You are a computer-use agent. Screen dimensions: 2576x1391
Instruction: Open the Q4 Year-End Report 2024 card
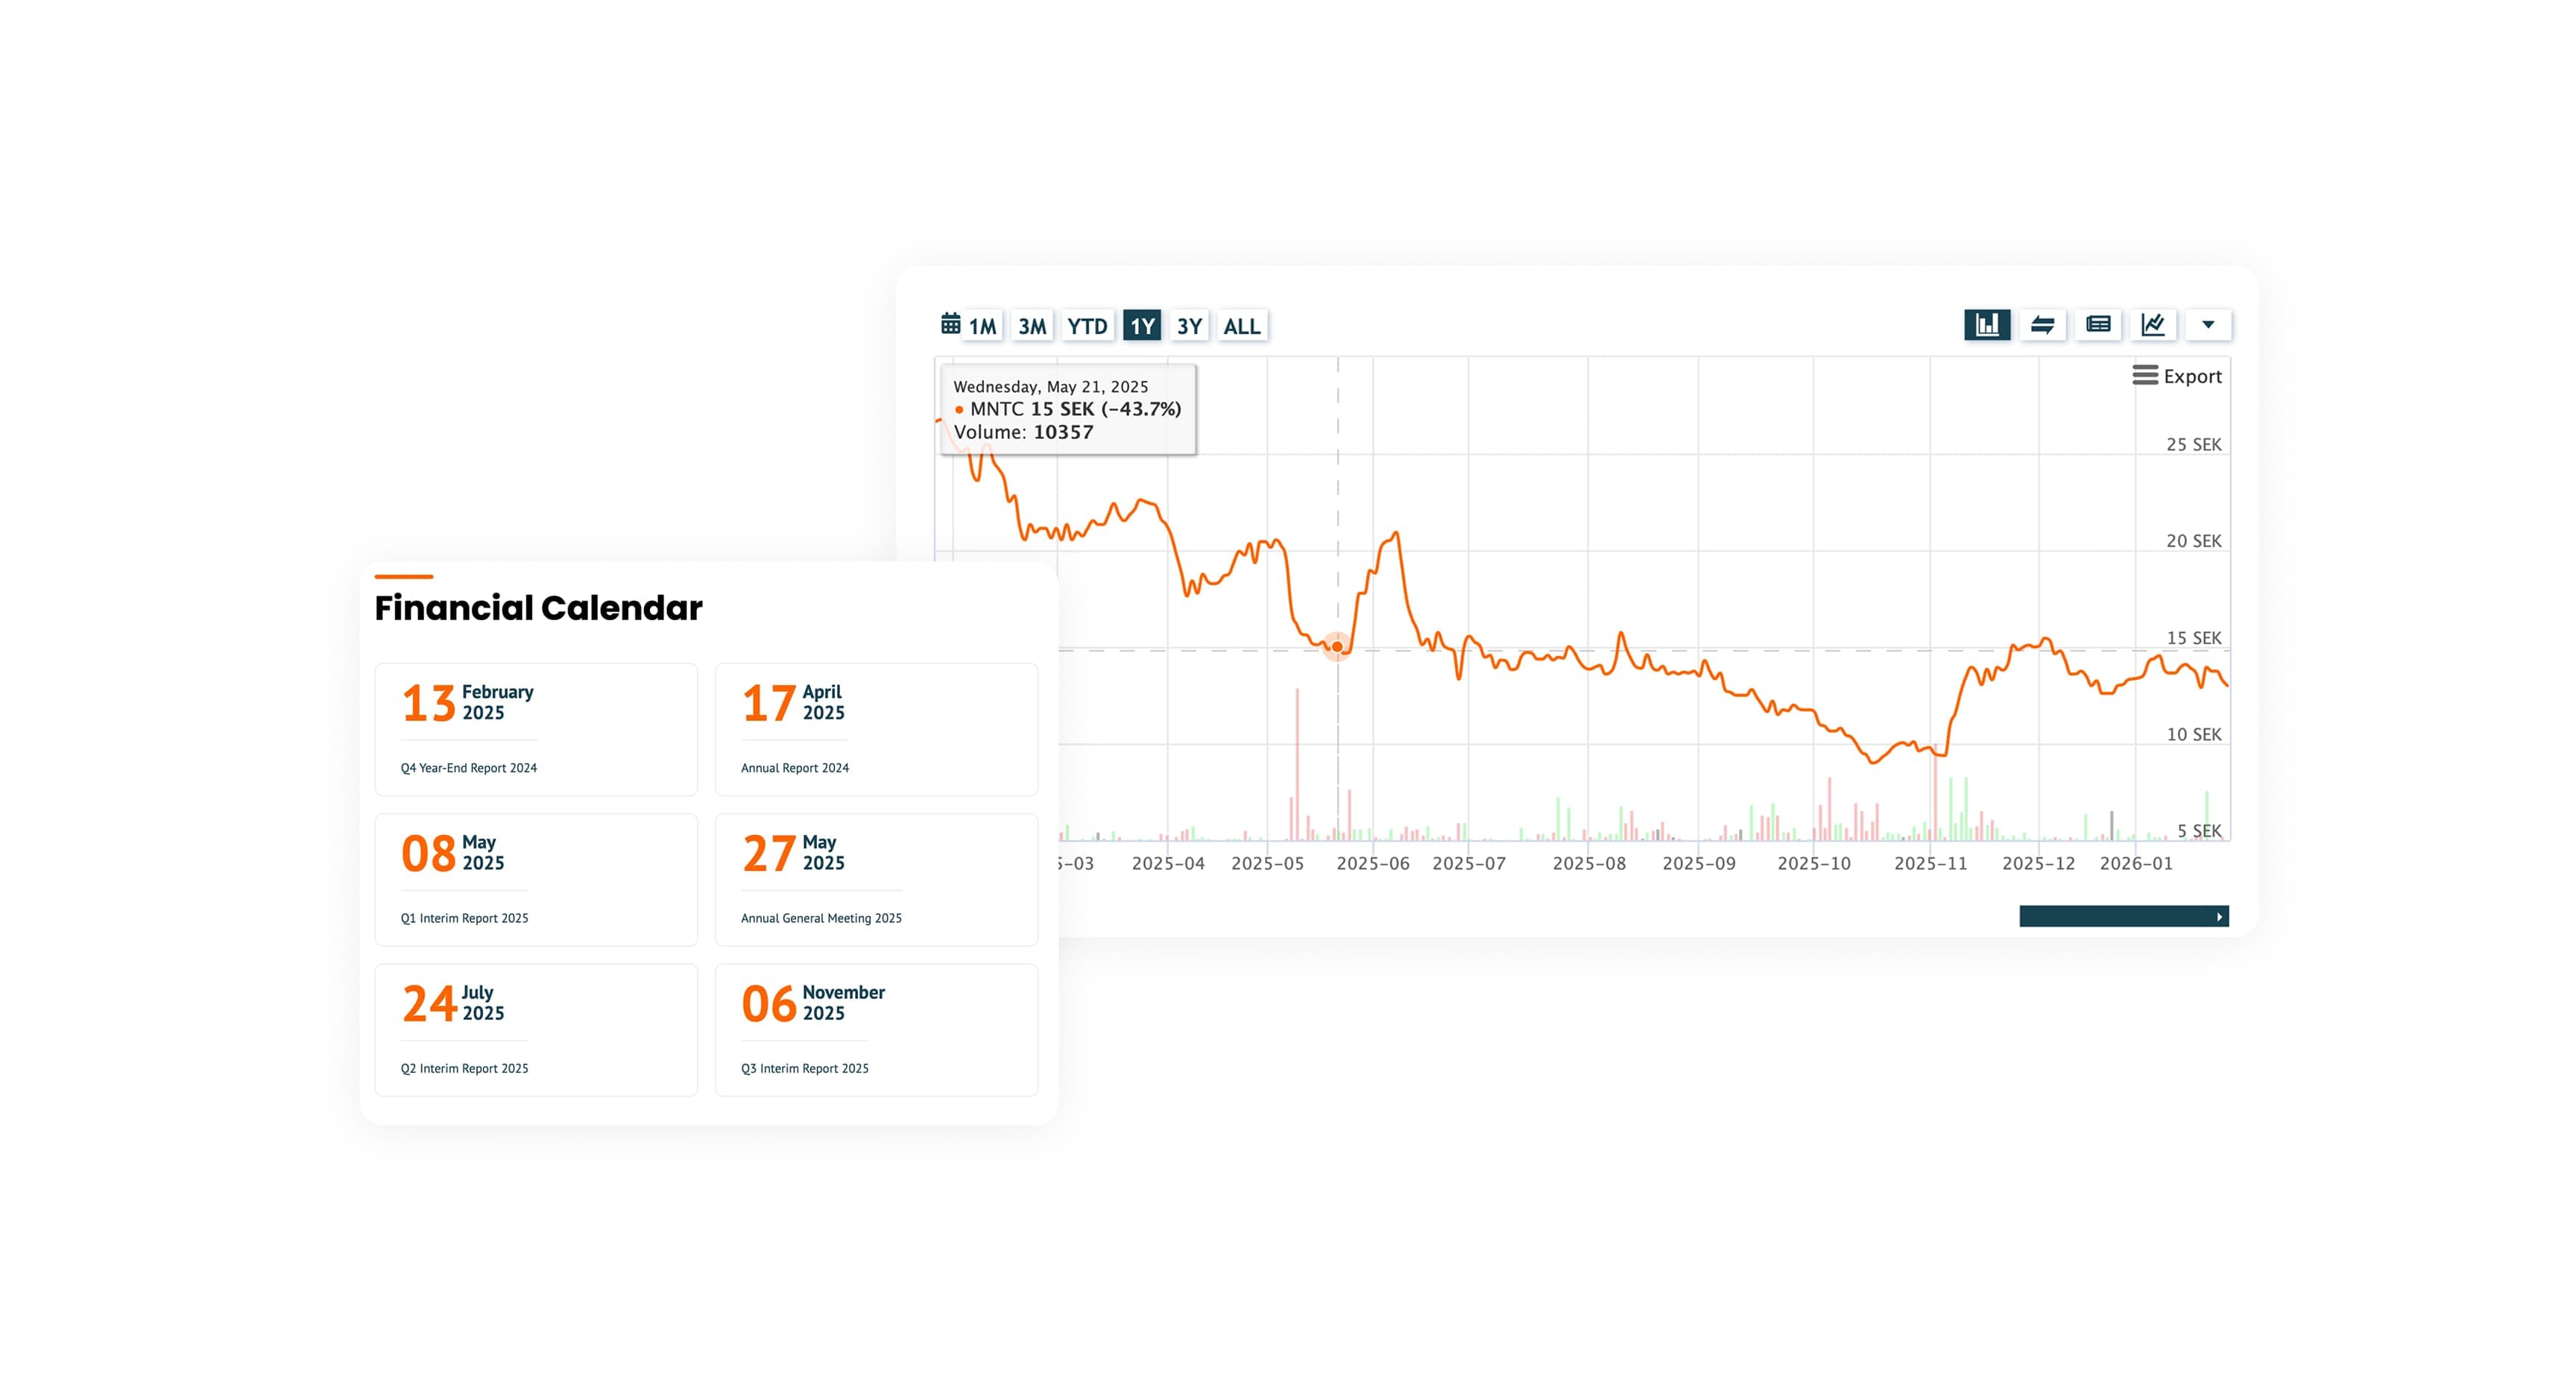(x=536, y=730)
